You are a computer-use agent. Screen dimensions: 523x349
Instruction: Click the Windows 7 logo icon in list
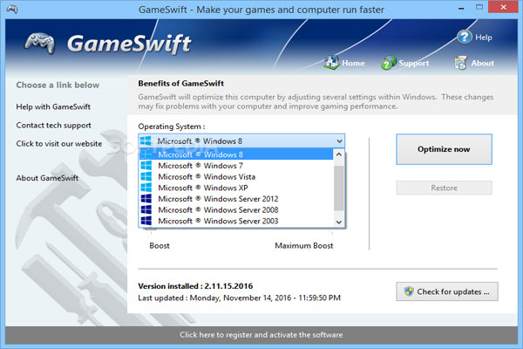[146, 165]
